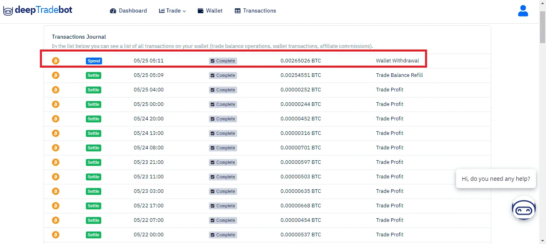Select the 0.00000454 BTC amount

point(301,220)
